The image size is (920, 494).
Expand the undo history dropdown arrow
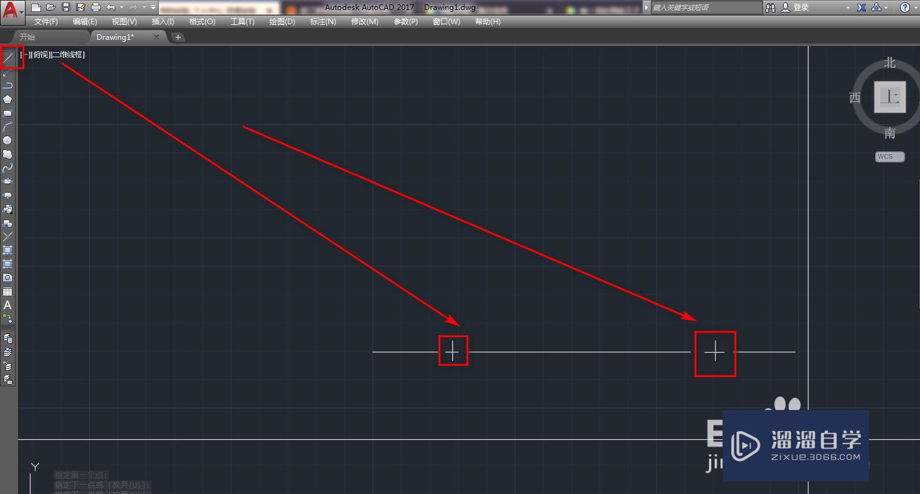[x=121, y=7]
